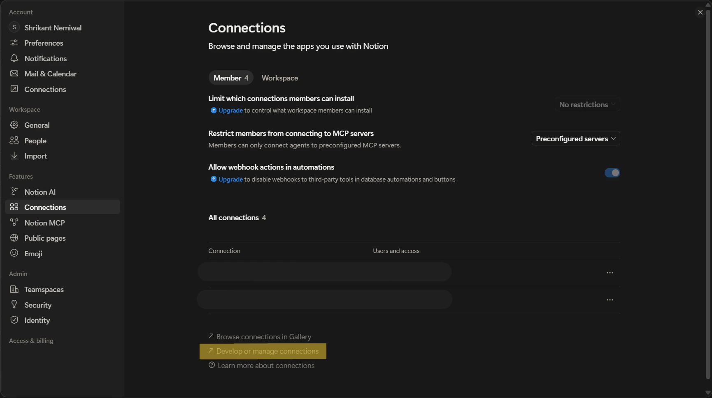Viewport: 712px width, 398px height.
Task: Select Notion MCP in sidebar
Action: tap(63, 223)
